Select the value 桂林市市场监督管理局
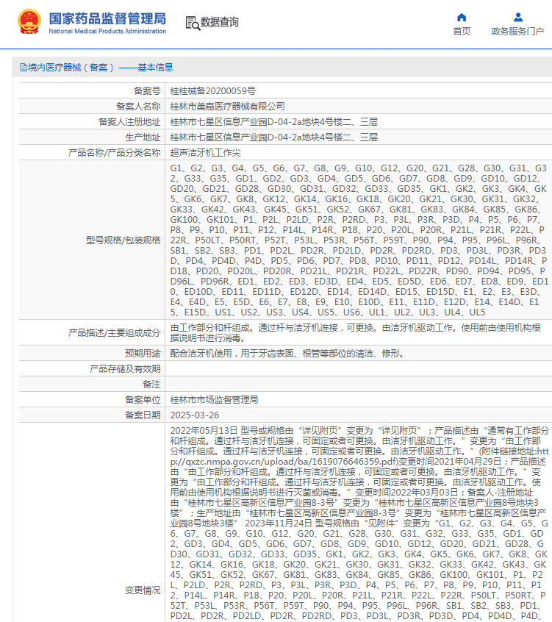 tap(214, 400)
